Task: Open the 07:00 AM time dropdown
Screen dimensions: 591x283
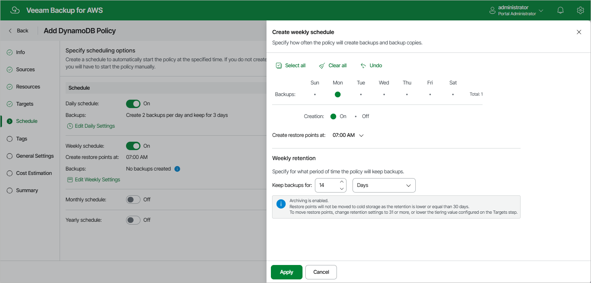Action: [348, 135]
